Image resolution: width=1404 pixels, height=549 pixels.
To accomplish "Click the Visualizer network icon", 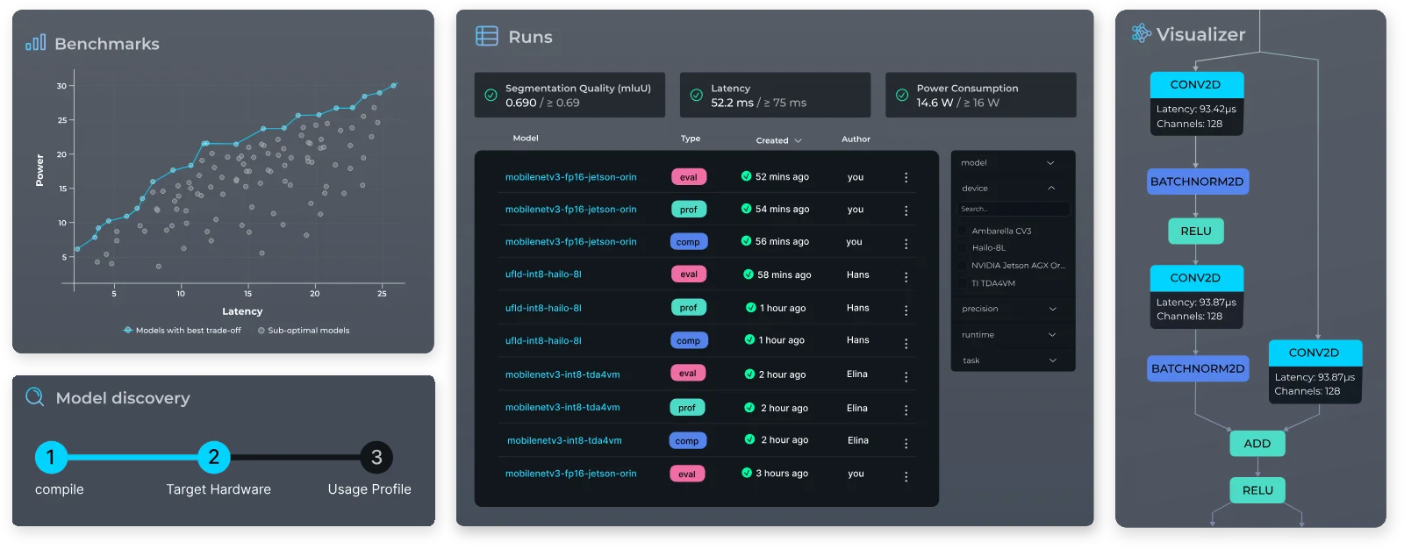I will tap(1141, 33).
